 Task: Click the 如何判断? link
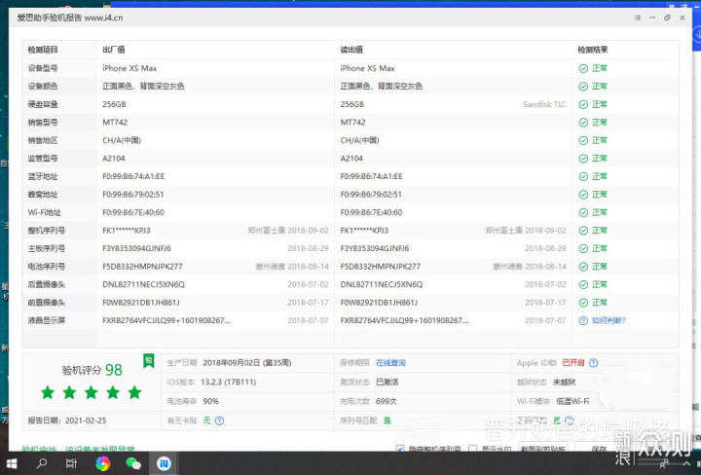pos(609,321)
